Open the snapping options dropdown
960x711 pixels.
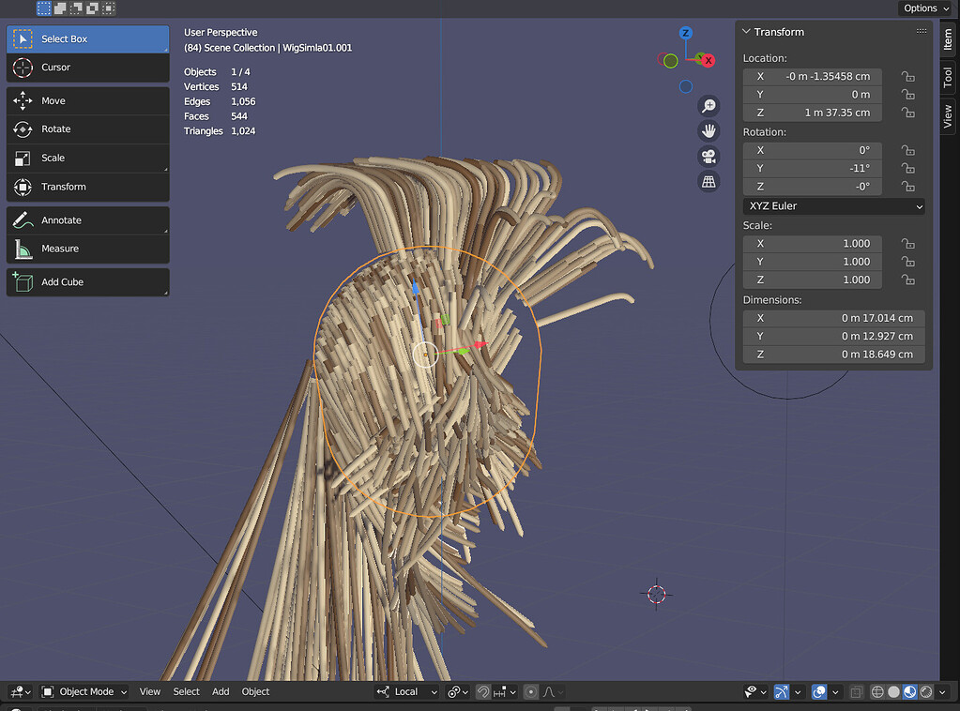505,691
